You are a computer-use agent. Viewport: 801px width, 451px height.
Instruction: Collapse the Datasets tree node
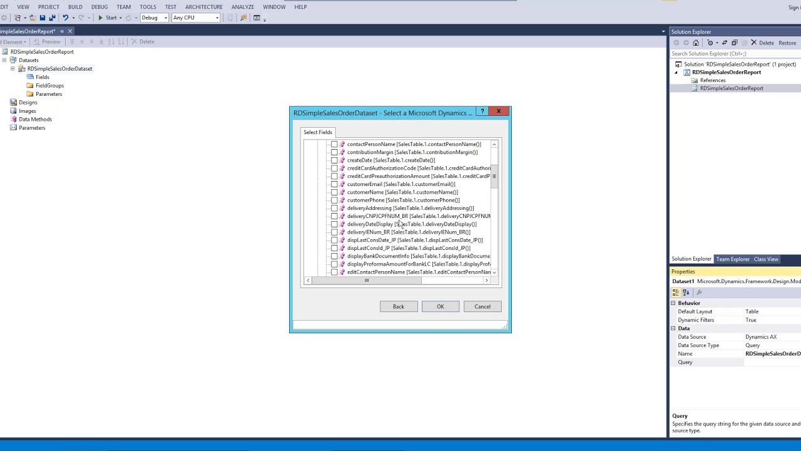coord(4,60)
